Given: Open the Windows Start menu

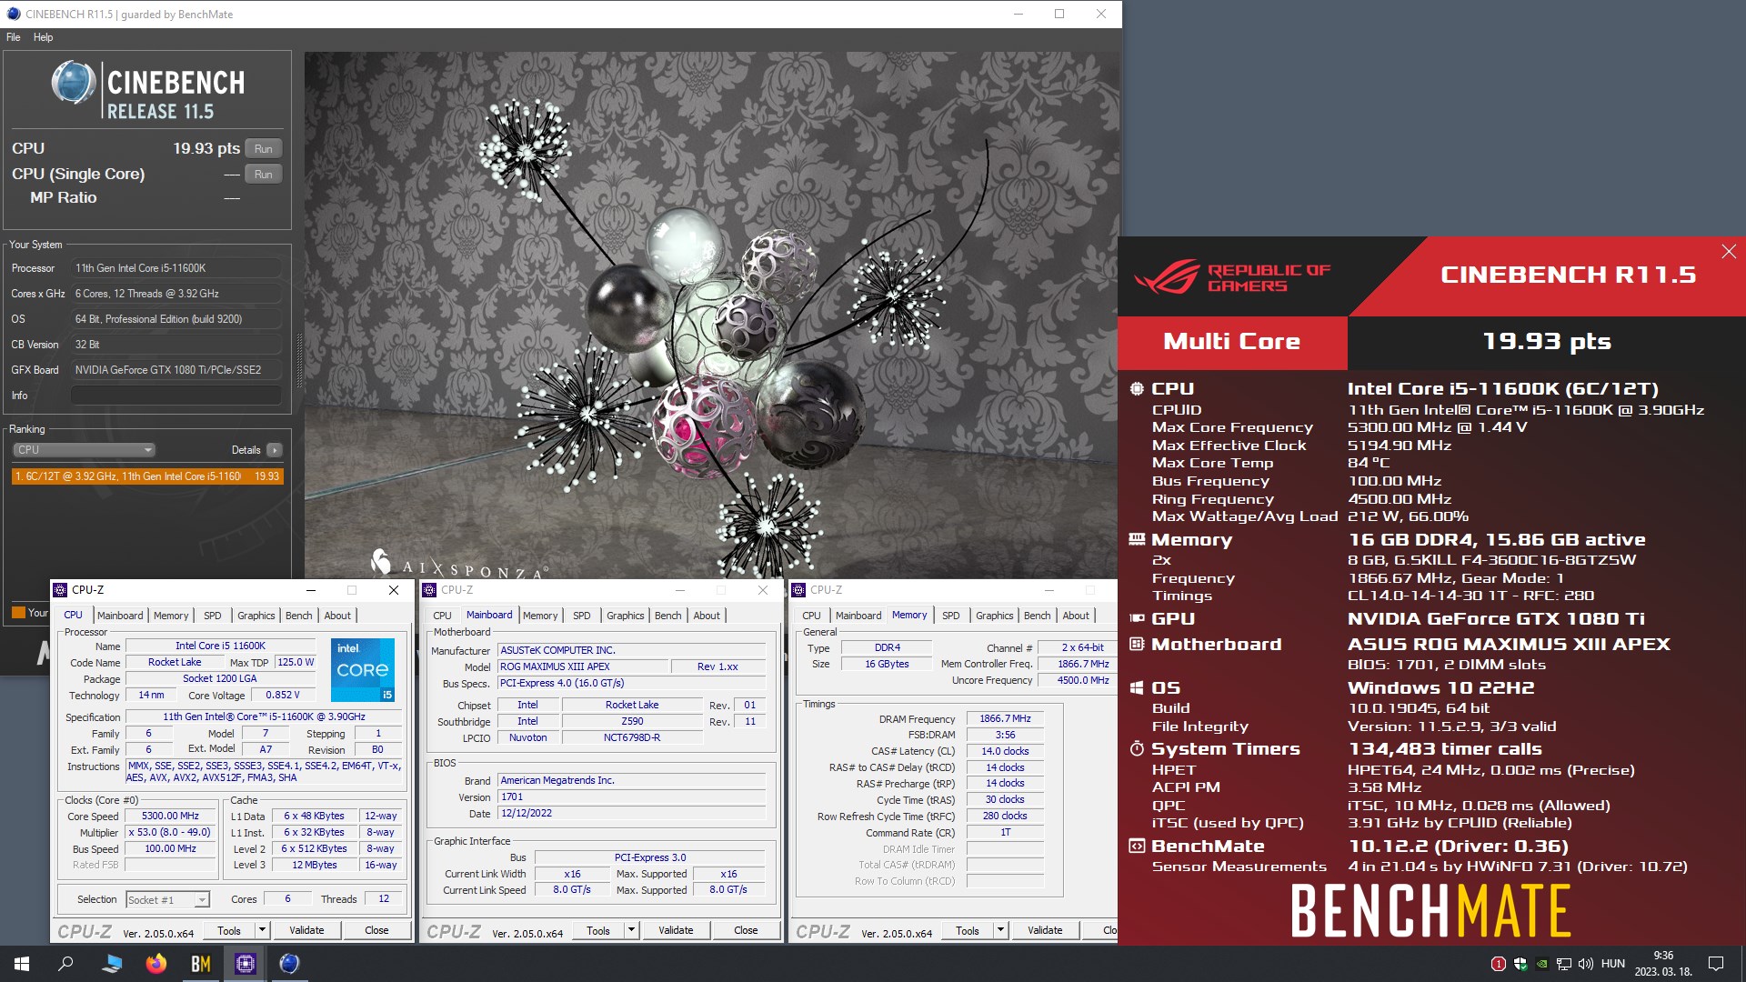Looking at the screenshot, I should tap(22, 964).
